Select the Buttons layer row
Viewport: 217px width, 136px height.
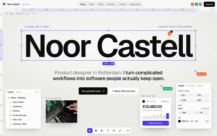23,111
